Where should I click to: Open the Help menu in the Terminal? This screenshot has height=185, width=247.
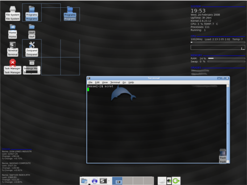click(x=131, y=83)
